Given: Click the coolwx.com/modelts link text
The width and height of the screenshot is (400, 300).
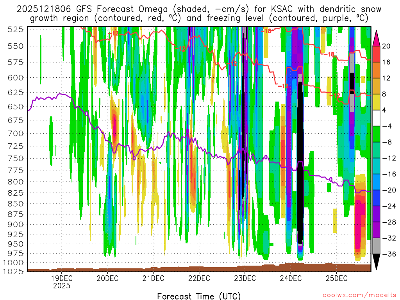Looking at the screenshot, I should (359, 295).
